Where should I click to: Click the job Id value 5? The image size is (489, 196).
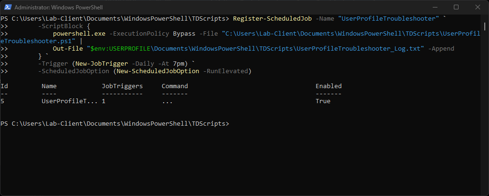pyautogui.click(x=2, y=101)
